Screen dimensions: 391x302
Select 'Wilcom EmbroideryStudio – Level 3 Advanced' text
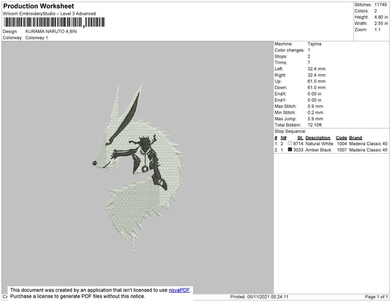(x=50, y=14)
